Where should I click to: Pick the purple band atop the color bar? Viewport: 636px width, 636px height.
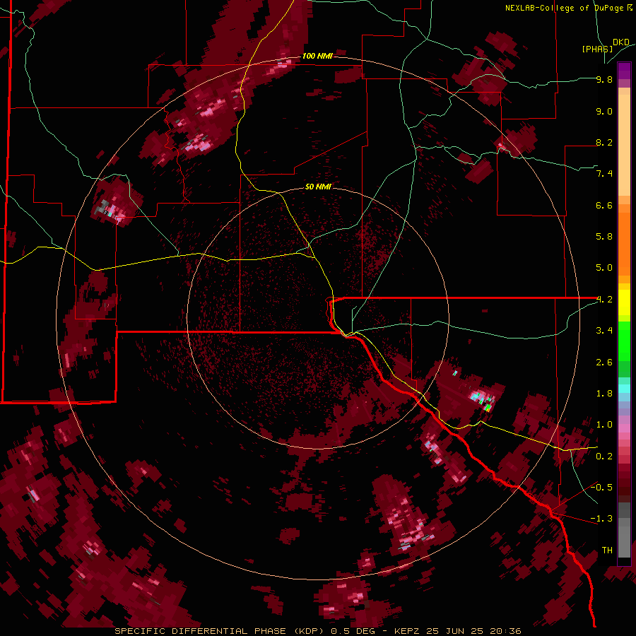click(x=624, y=71)
